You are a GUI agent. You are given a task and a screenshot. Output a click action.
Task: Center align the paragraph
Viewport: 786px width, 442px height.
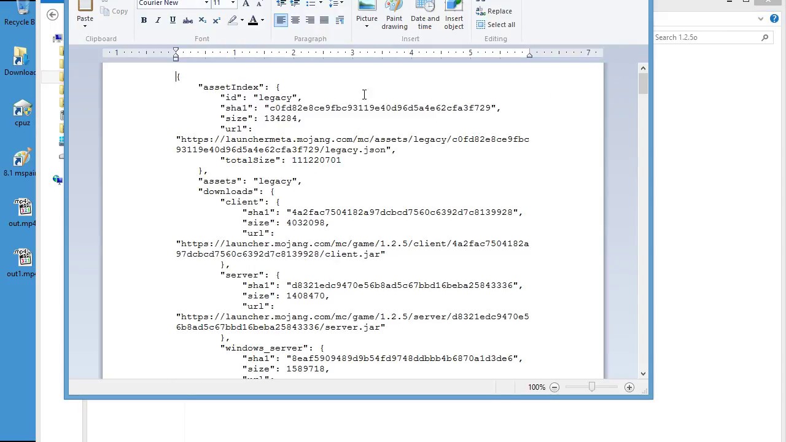pyautogui.click(x=295, y=20)
